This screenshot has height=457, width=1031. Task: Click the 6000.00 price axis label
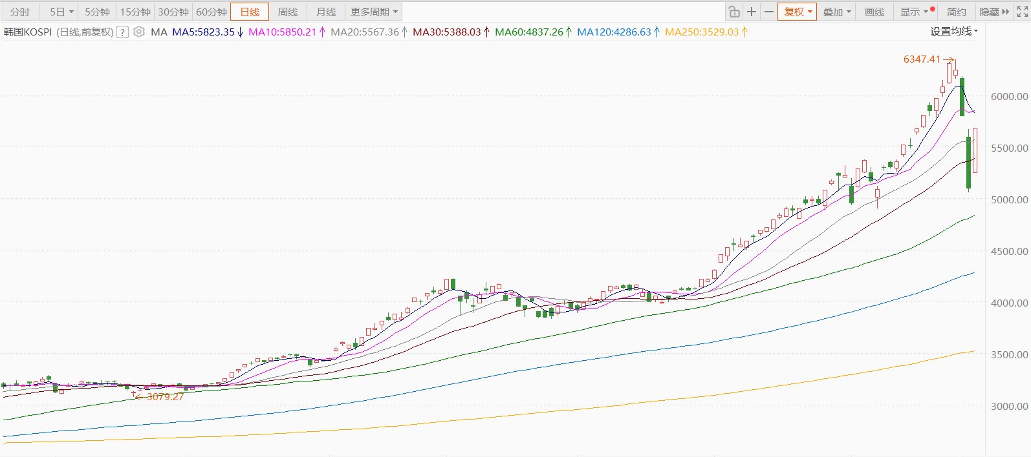click(1009, 96)
